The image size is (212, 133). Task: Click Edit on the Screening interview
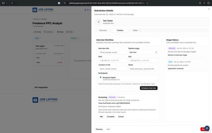(101, 117)
